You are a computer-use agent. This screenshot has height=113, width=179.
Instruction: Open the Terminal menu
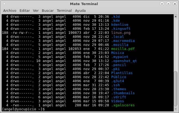[x=64, y=11]
